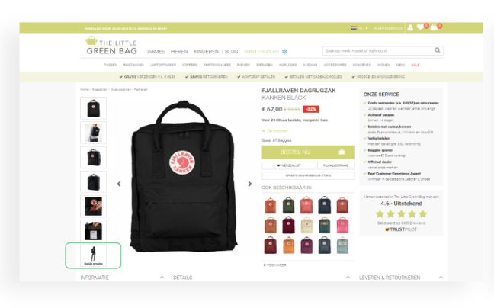Click The Little Green Bag logo

[111, 46]
